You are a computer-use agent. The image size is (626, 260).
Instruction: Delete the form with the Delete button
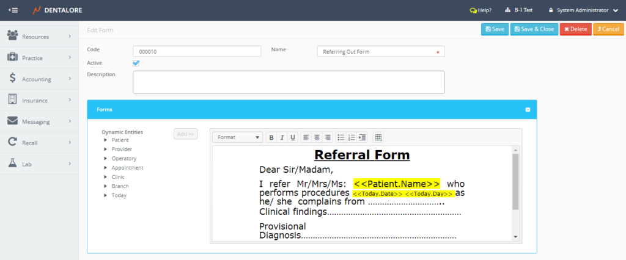point(575,29)
